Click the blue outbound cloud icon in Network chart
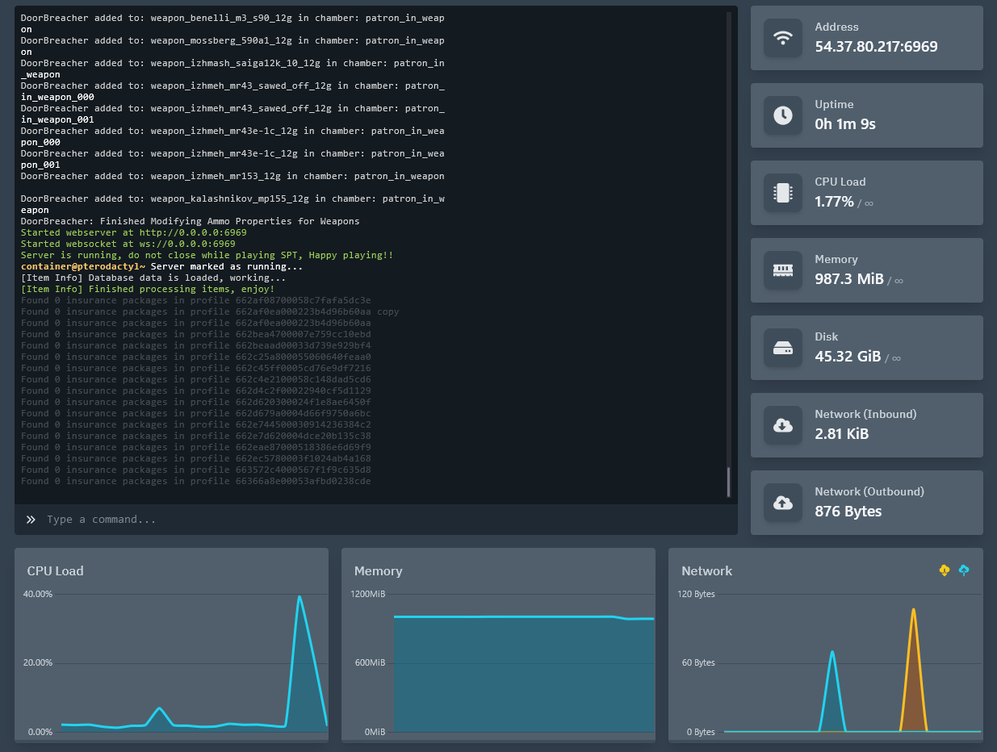Screen dimensions: 997x752 [964, 570]
